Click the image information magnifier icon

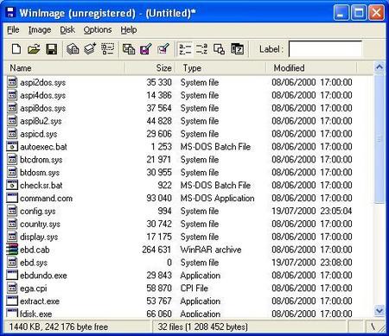pos(219,49)
